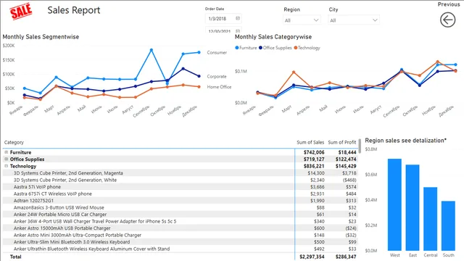Click the Monthly Sales Segmentwise chart title
The height and width of the screenshot is (261, 464).
(x=41, y=37)
